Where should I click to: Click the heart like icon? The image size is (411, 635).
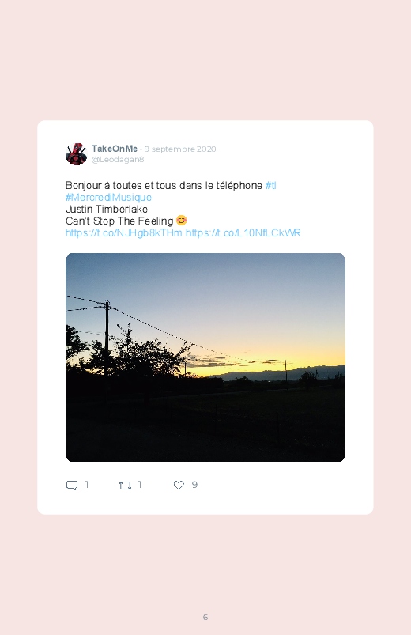tap(179, 486)
